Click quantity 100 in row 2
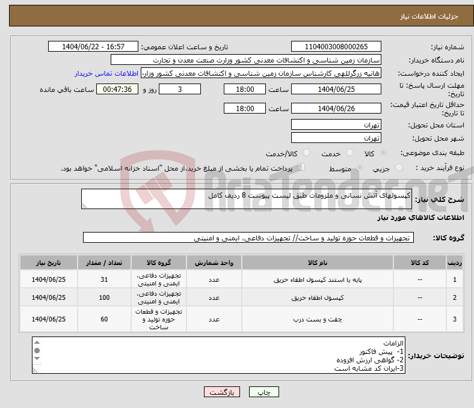 click(104, 297)
